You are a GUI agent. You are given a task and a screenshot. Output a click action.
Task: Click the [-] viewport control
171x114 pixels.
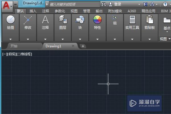coord(5,54)
